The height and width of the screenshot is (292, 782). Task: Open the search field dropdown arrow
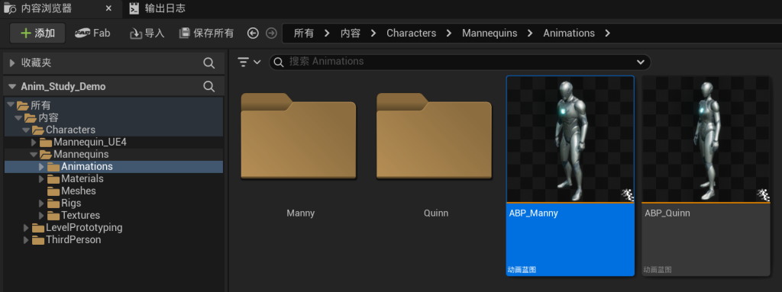[641, 62]
